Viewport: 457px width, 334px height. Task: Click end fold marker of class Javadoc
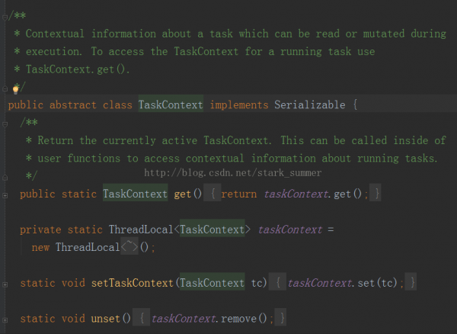pos(5,88)
